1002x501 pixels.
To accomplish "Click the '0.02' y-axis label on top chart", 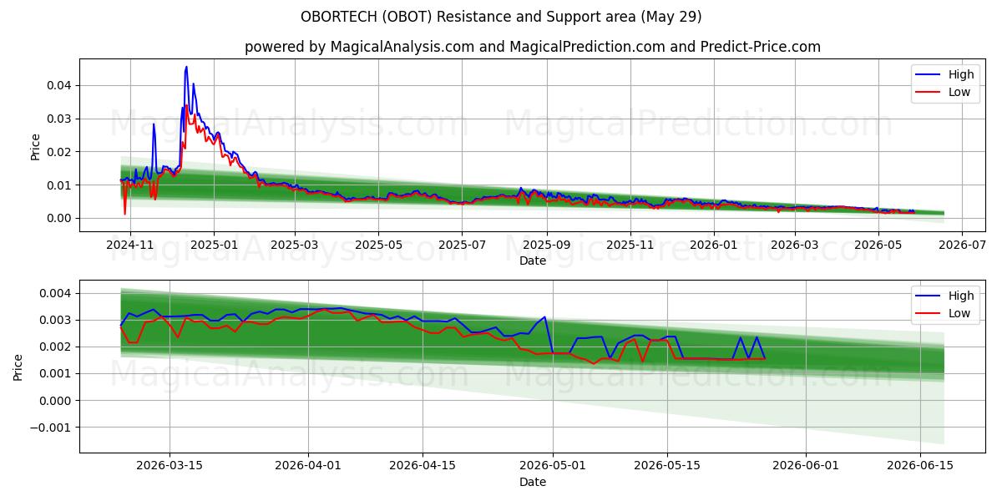I will tap(61, 152).
